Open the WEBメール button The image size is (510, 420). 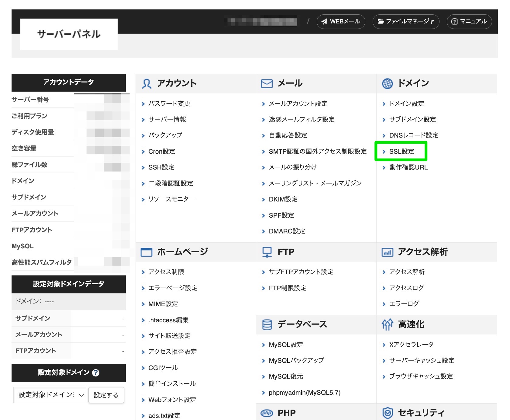pos(341,21)
